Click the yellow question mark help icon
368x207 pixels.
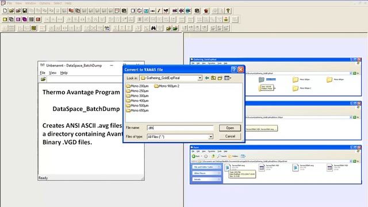[x=228, y=11]
